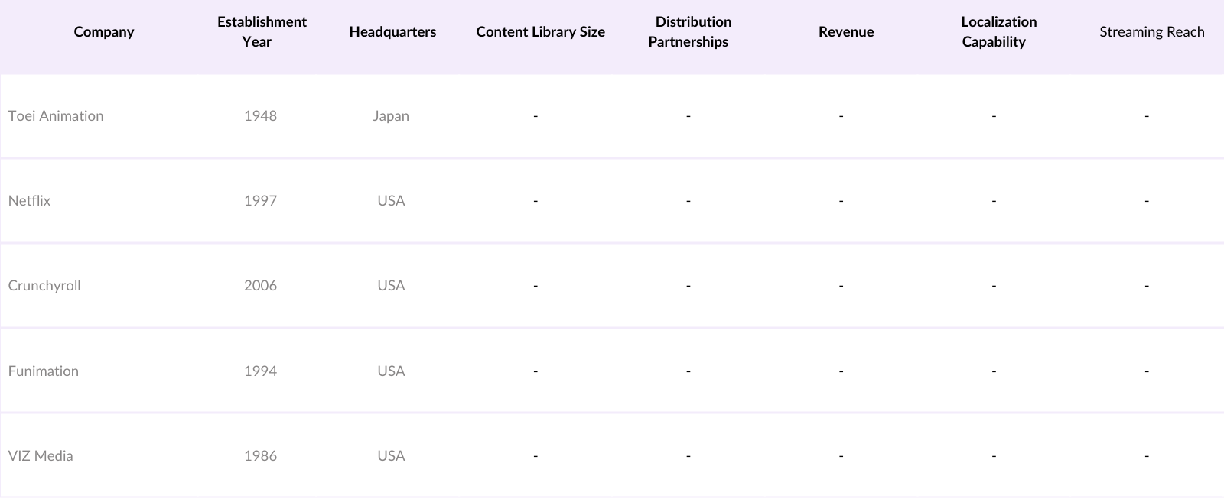This screenshot has height=499, width=1224.
Task: Click the year 2006 cell
Action: click(260, 286)
